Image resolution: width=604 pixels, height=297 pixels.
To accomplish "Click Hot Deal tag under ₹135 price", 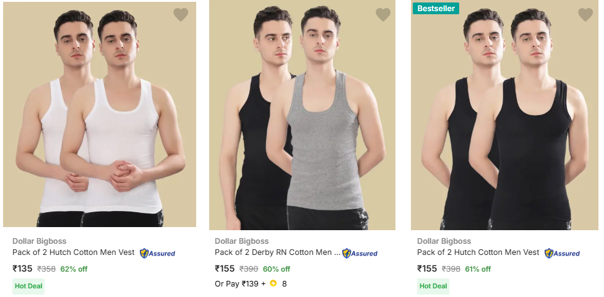I will [28, 286].
